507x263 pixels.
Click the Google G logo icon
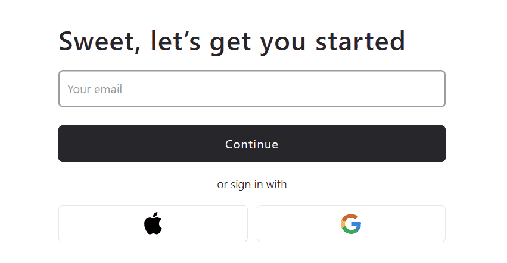(x=351, y=224)
